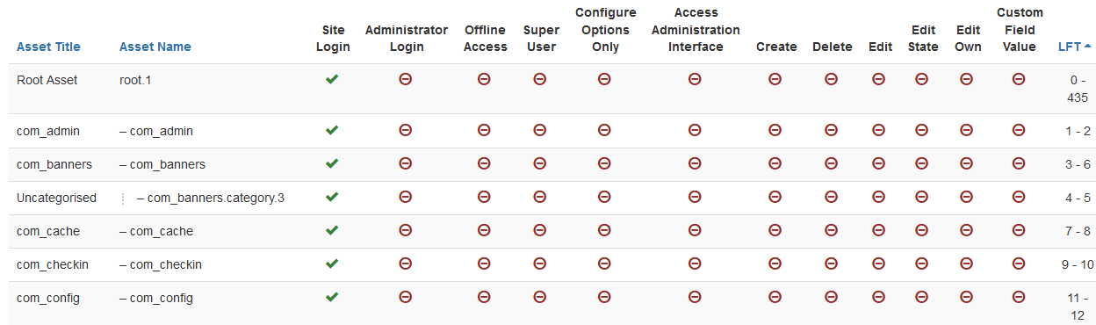
Task: Click the Super User denied icon for com_banners
Action: click(540, 163)
